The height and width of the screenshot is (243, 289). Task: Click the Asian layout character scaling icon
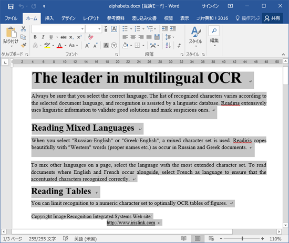(153, 45)
